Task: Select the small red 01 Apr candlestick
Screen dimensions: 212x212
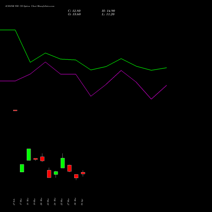Action: click(83, 173)
